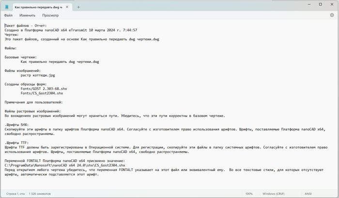Click the Notepad app icon in title bar
Screen dimensions: 339x198
click(x=7, y=7)
